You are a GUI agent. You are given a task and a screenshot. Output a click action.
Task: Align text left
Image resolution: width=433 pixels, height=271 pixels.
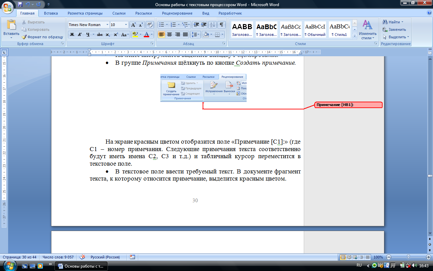coord(161,35)
